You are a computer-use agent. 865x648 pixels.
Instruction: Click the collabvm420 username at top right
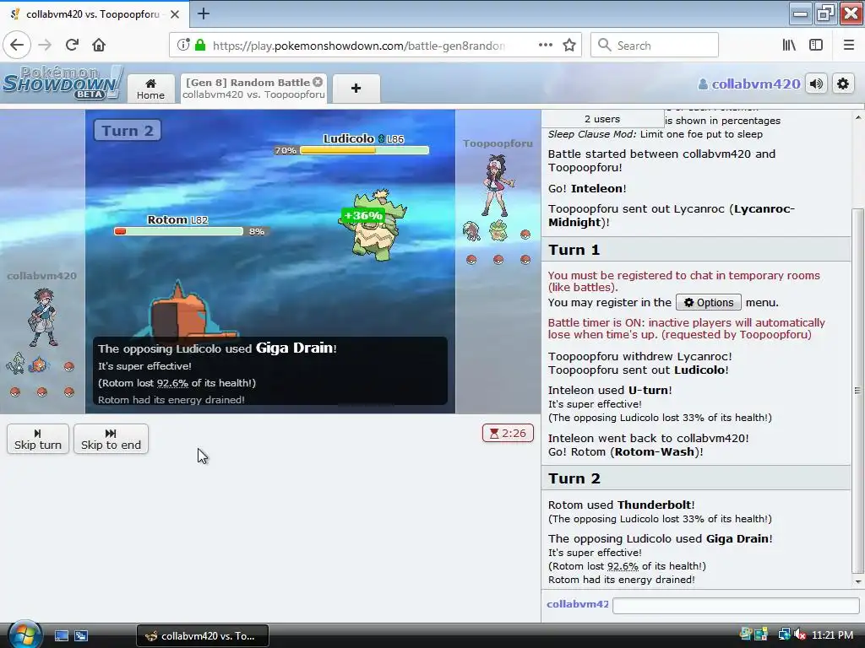click(749, 84)
